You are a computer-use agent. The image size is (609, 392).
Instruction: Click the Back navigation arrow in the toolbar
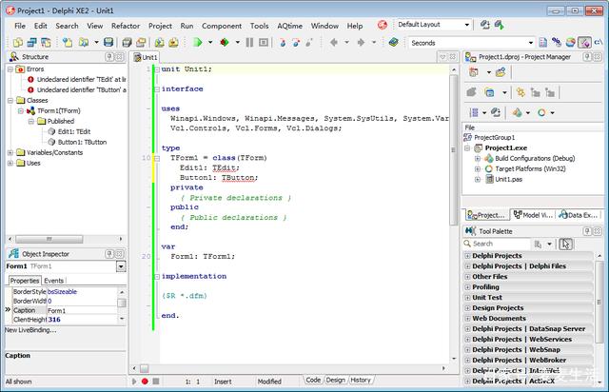(334, 43)
